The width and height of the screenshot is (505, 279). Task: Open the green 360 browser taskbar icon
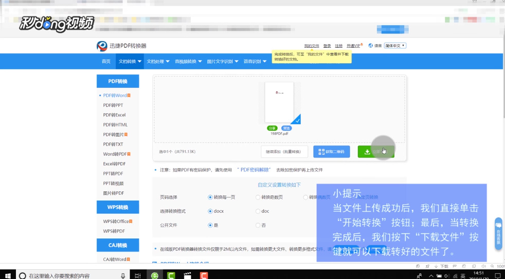click(155, 275)
